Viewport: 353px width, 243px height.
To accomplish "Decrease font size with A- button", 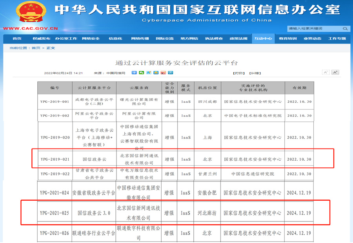I will [x=326, y=73].
